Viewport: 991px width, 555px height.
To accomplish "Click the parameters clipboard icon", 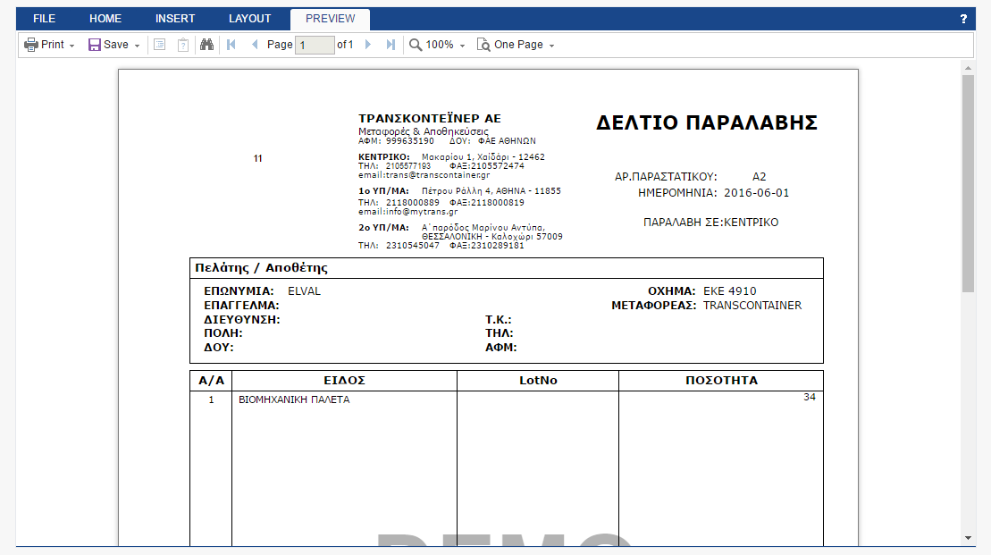I will [x=183, y=45].
